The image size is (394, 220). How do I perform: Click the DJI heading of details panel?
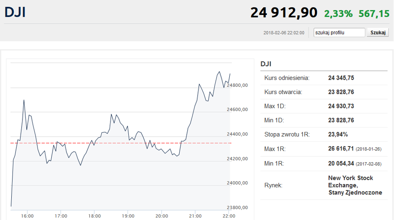(x=266, y=64)
